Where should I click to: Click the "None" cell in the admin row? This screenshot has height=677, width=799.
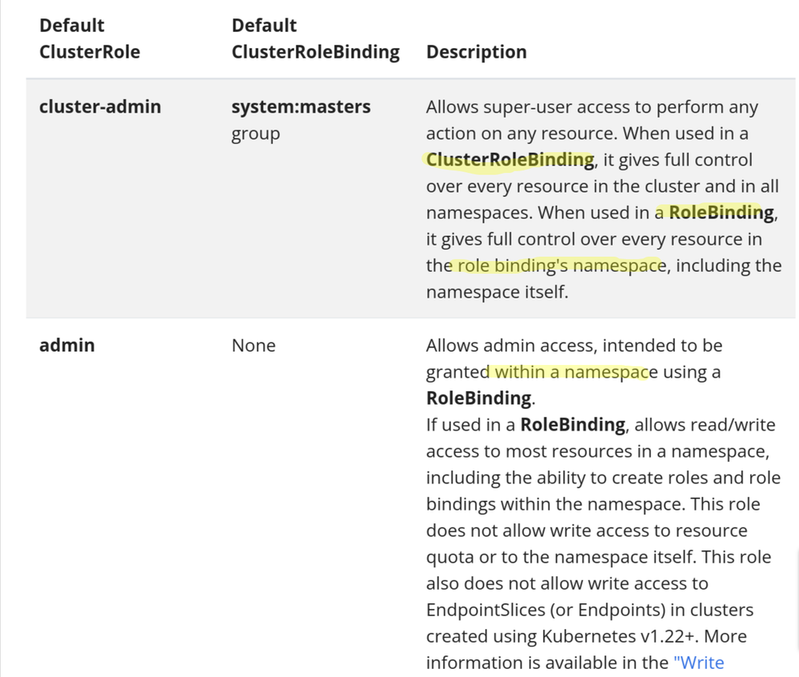[x=254, y=345]
